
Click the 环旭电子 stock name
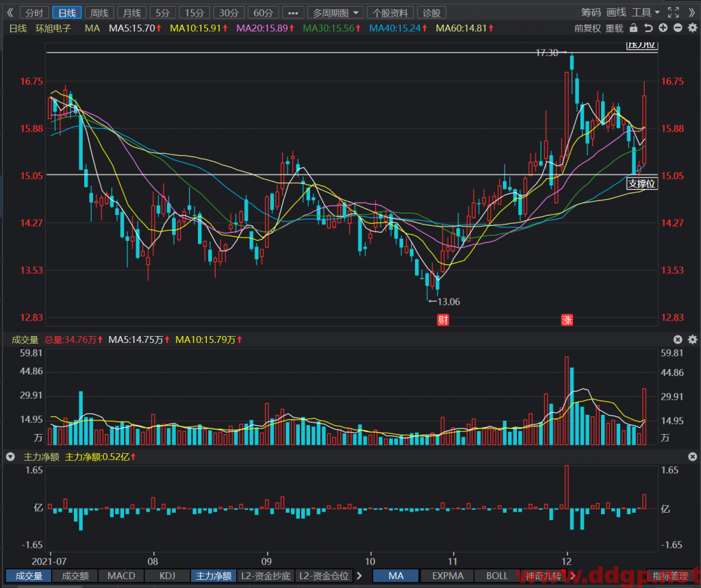pyautogui.click(x=53, y=28)
